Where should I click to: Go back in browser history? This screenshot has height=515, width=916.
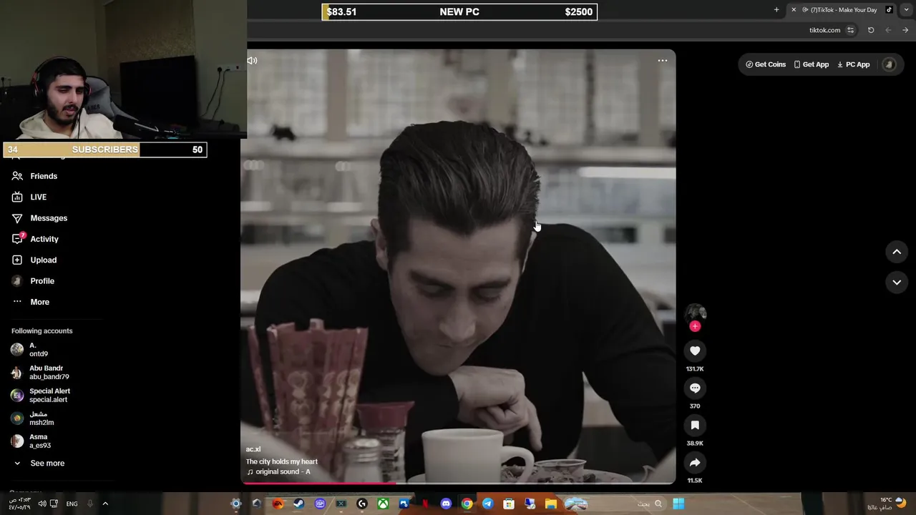click(905, 30)
